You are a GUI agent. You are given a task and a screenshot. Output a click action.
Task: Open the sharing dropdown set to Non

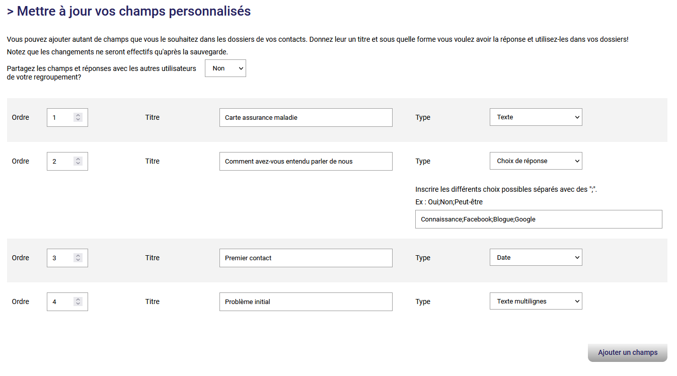(x=225, y=68)
